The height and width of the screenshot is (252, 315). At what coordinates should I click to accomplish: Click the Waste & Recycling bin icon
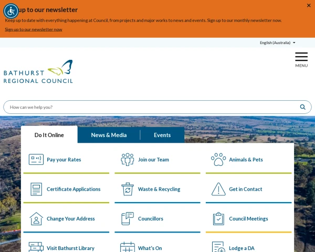click(128, 189)
